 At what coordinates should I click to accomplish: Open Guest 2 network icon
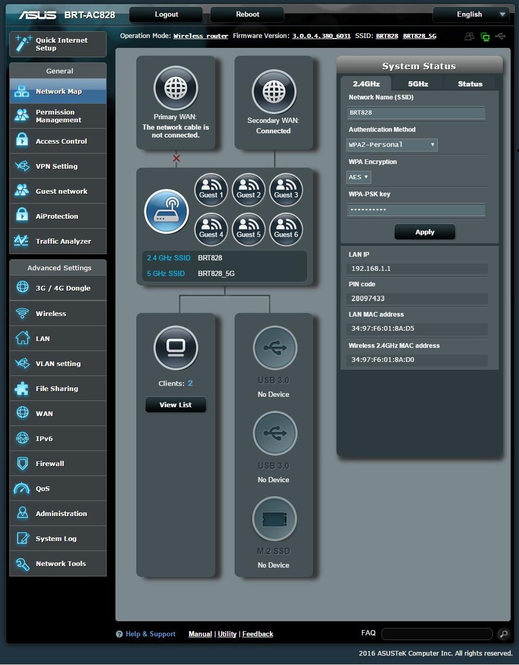coord(249,191)
